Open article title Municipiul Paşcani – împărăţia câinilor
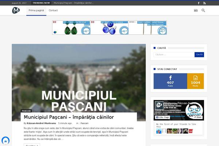The height and width of the screenshot is (146, 219). [69, 117]
